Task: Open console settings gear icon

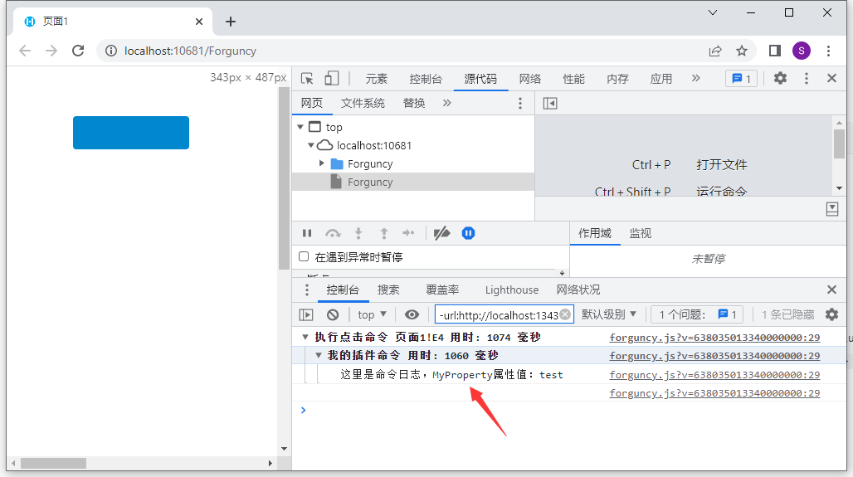Action: [x=831, y=314]
